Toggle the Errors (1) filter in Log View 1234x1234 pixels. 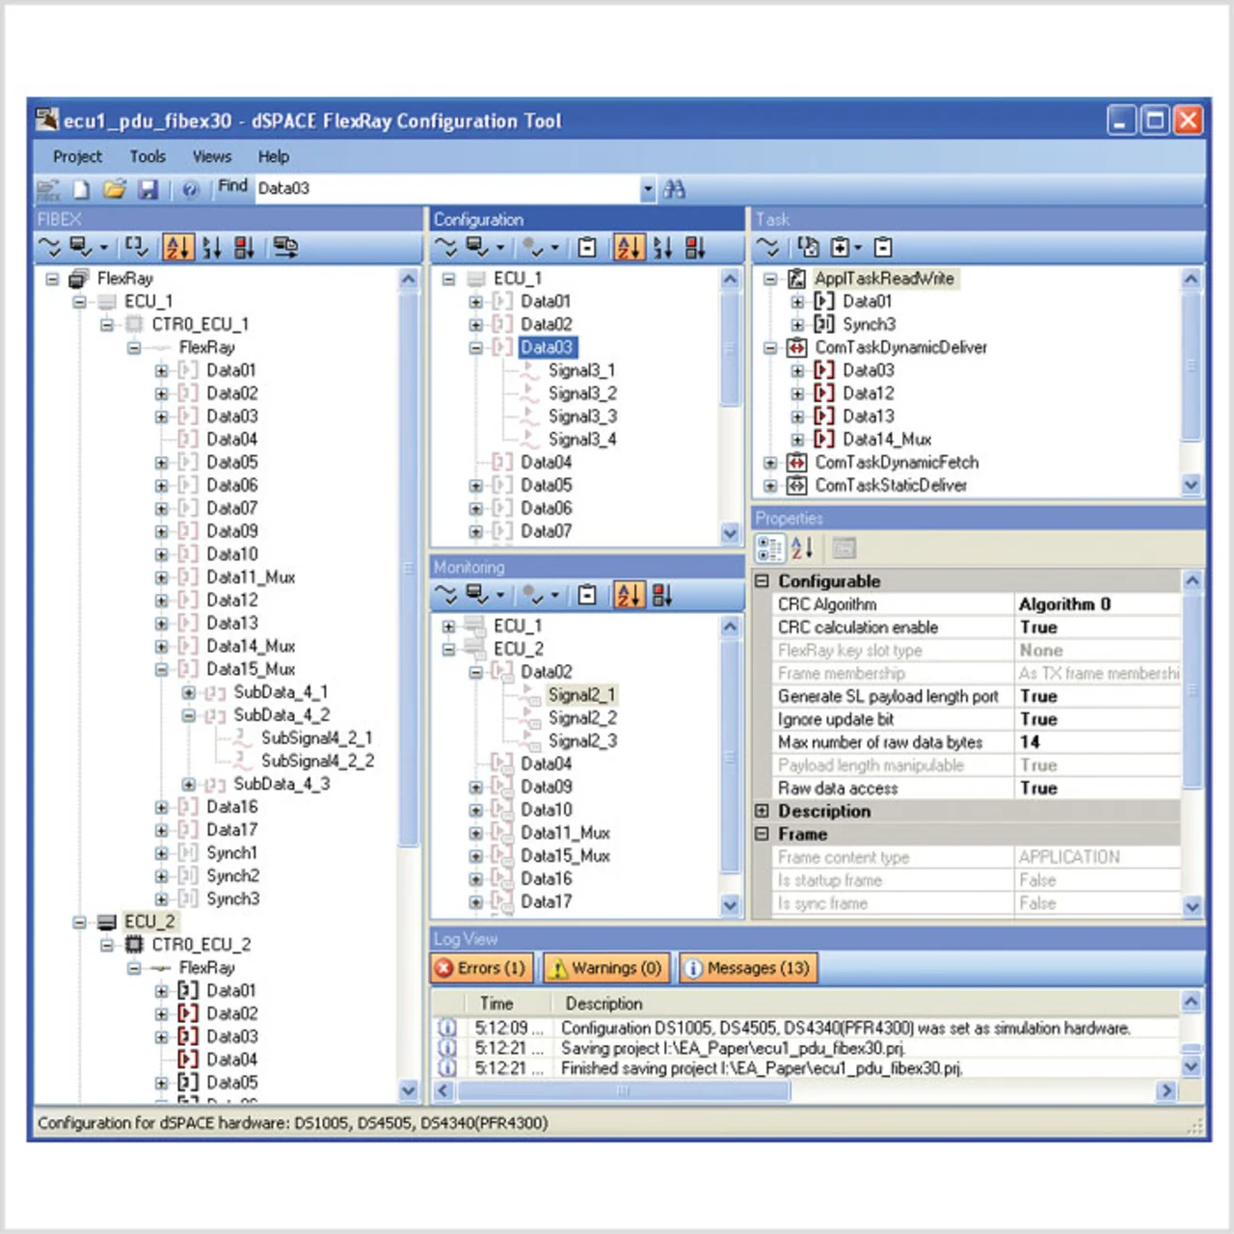coord(480,968)
